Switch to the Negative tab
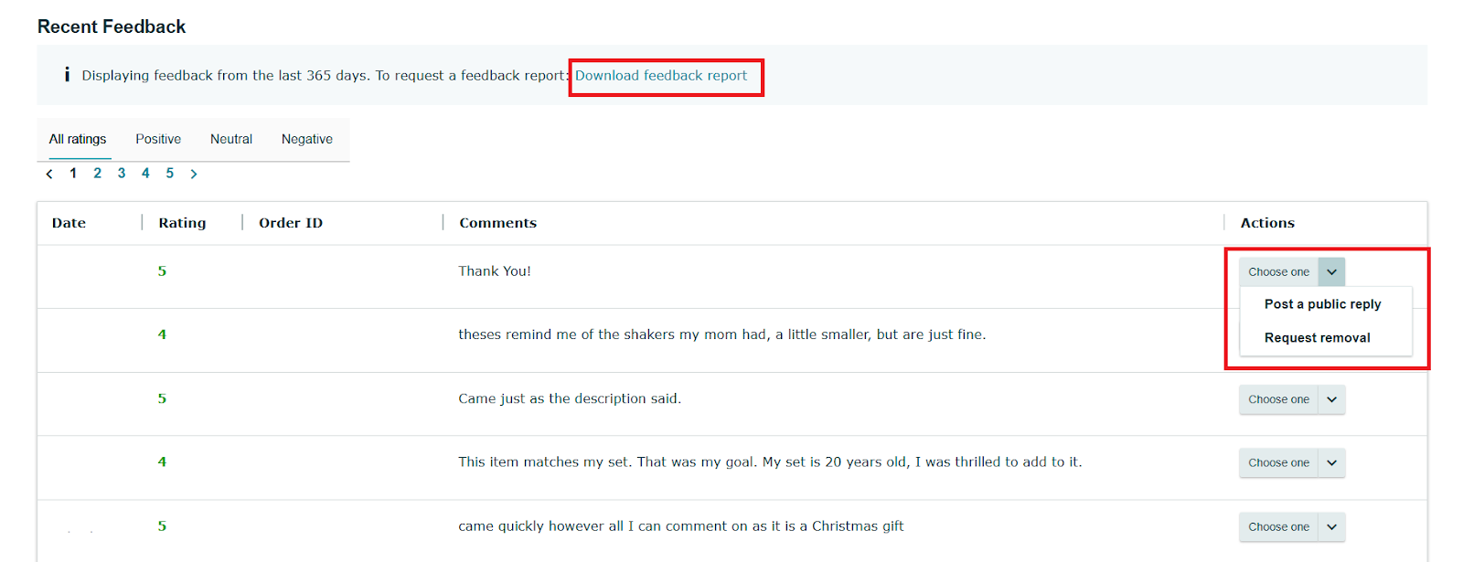 coord(306,139)
